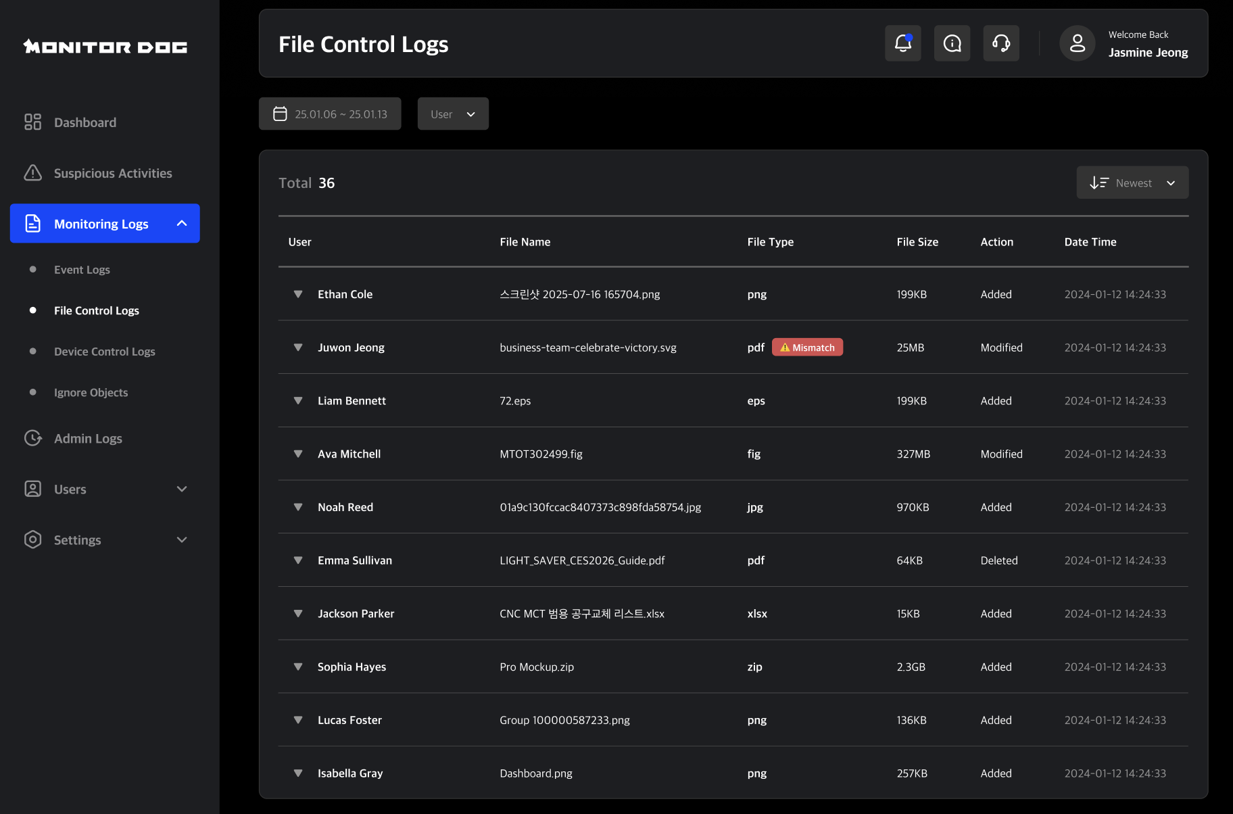Click the Monitor Dog logo

click(105, 47)
